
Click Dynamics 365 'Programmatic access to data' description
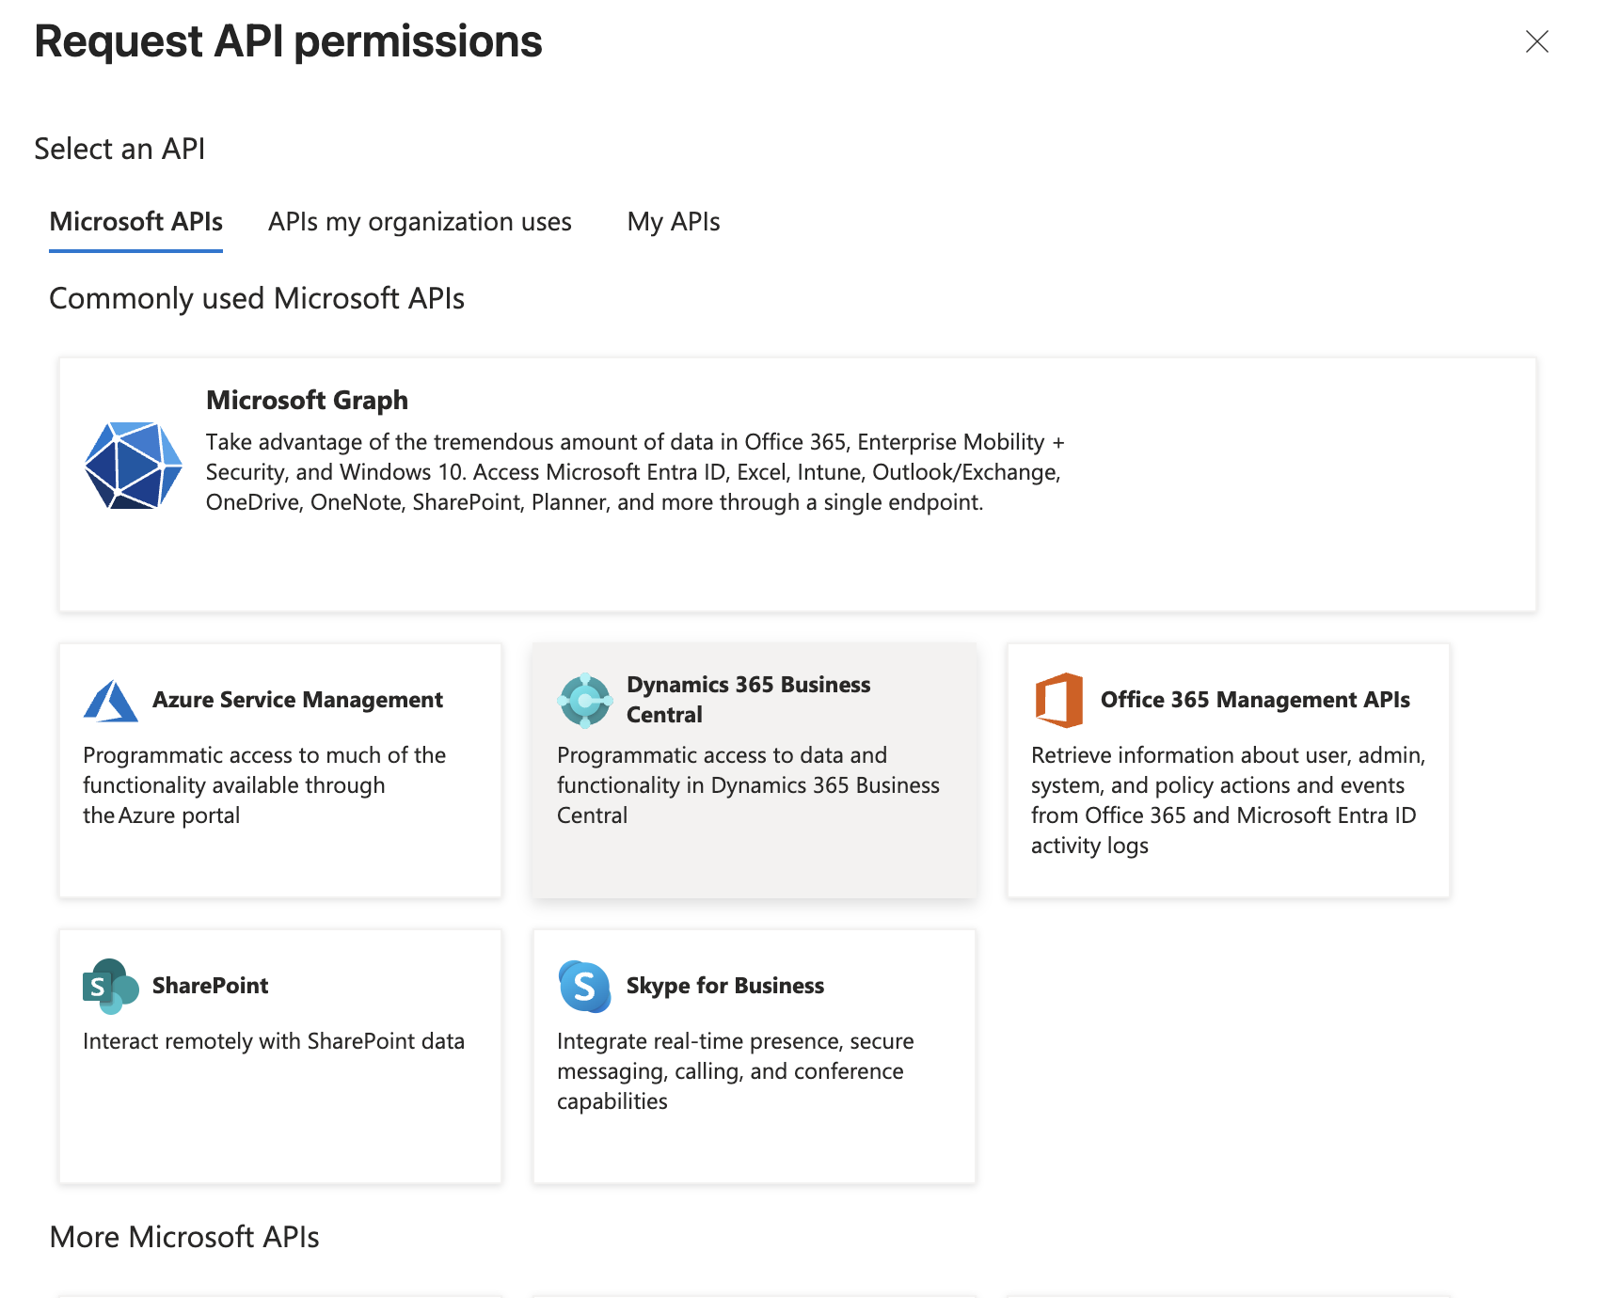748,785
